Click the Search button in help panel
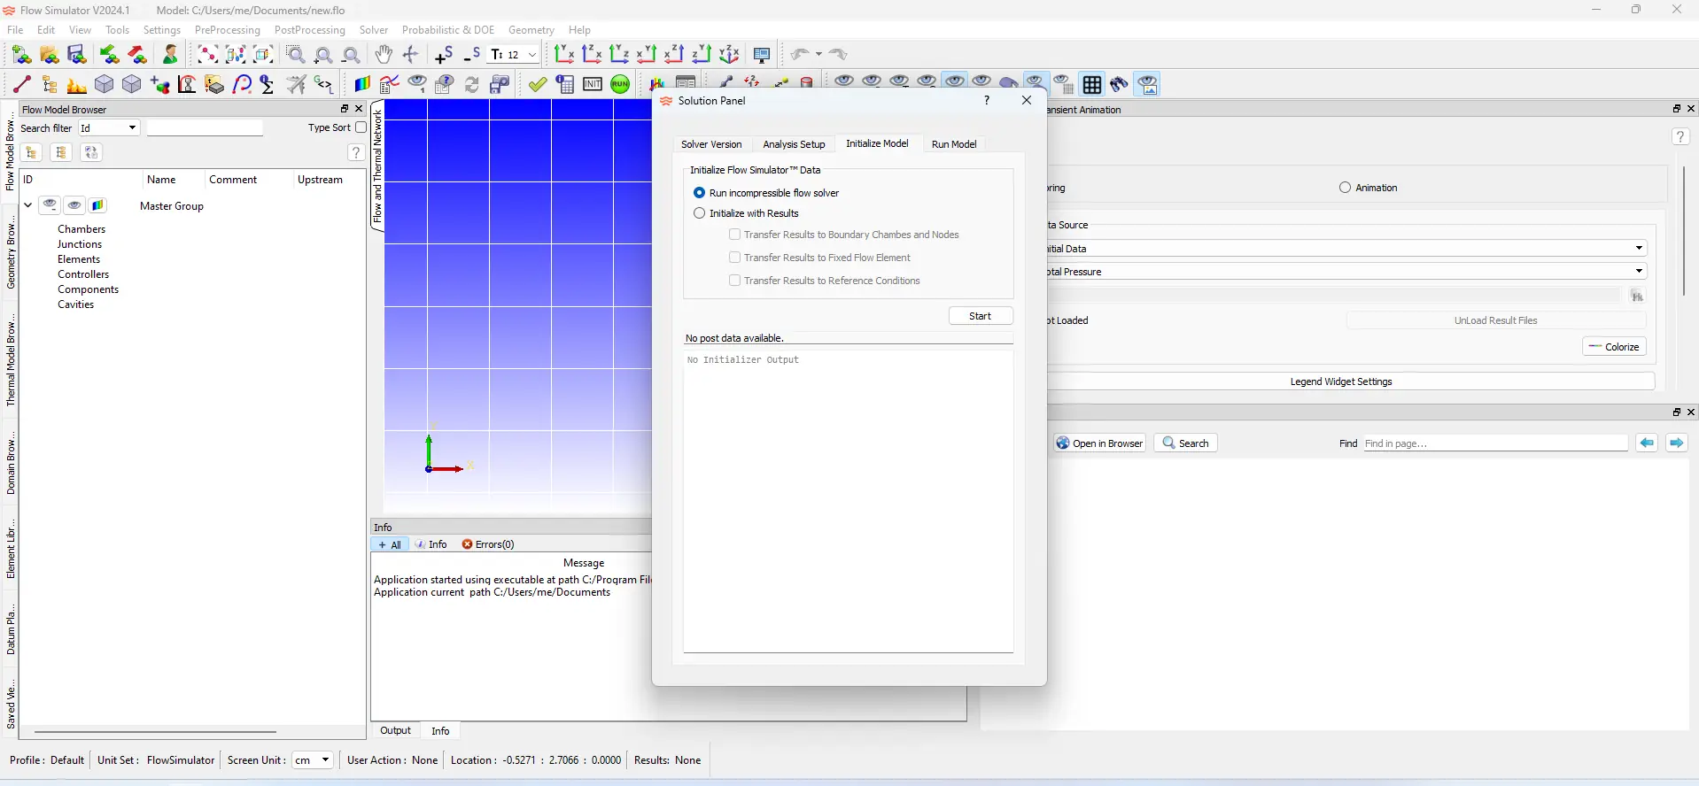 click(x=1185, y=443)
